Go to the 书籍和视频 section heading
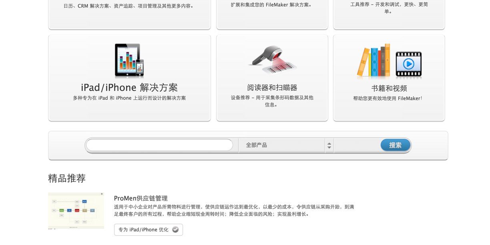 [389, 88]
